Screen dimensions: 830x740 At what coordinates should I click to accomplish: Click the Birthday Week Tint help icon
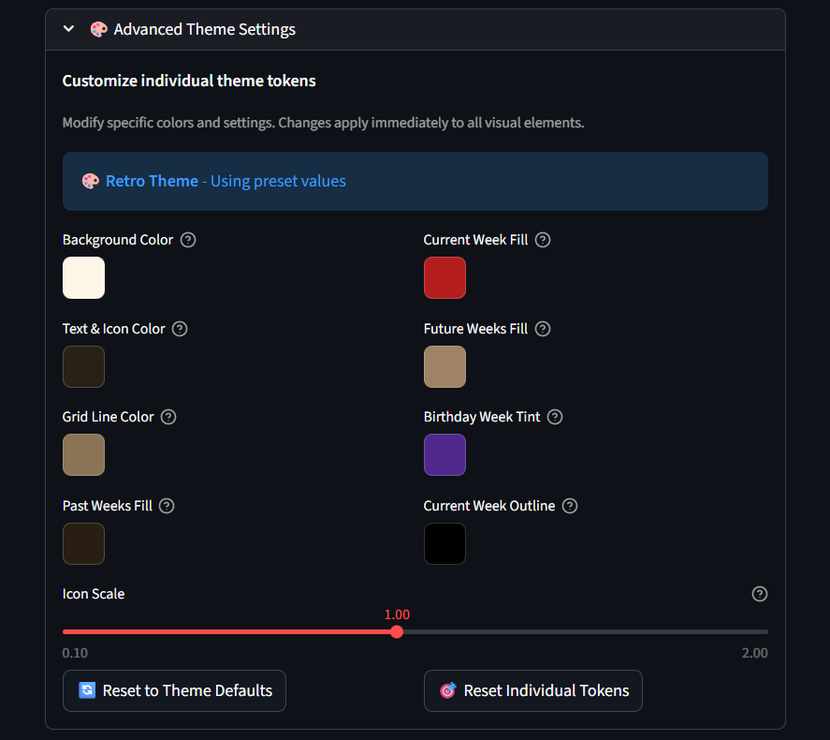[x=555, y=417]
